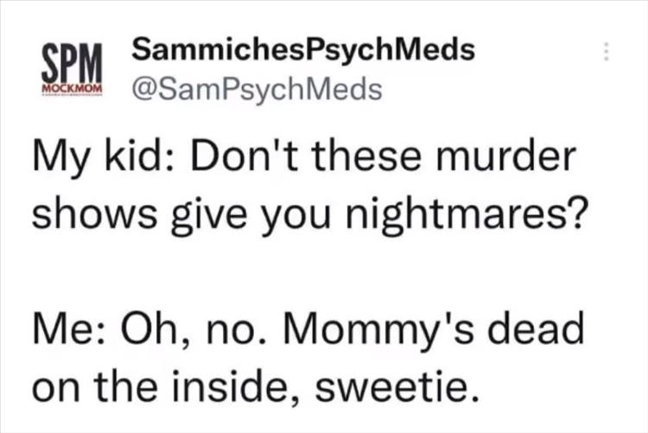Open the three-dot more options menu
This screenshot has width=648, height=433.
(x=607, y=52)
